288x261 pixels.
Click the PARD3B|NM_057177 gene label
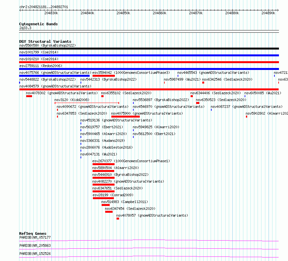(x=35, y=237)
